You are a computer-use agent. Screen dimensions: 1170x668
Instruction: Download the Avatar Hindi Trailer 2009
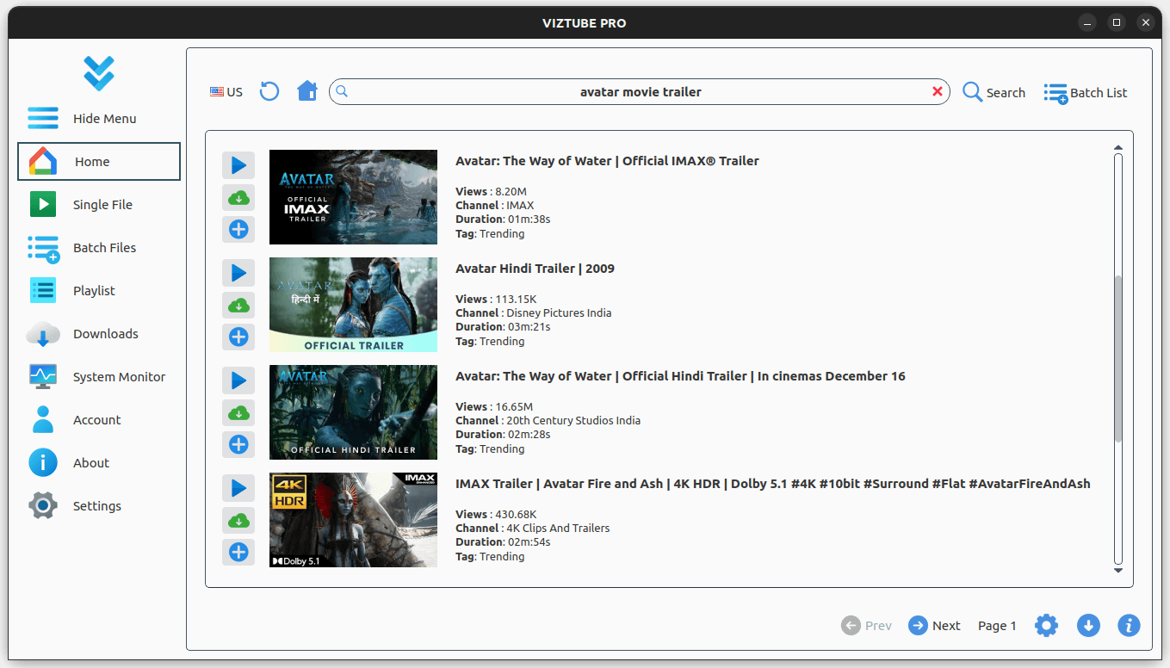238,305
